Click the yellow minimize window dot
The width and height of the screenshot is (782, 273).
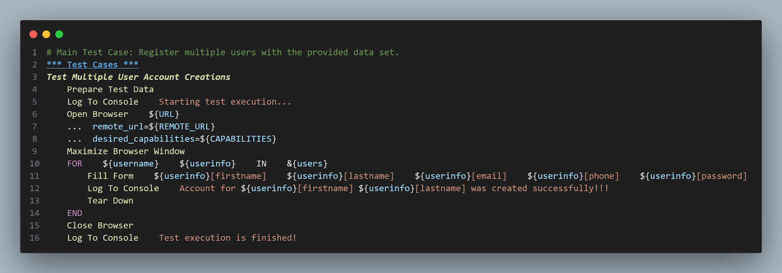tap(46, 34)
